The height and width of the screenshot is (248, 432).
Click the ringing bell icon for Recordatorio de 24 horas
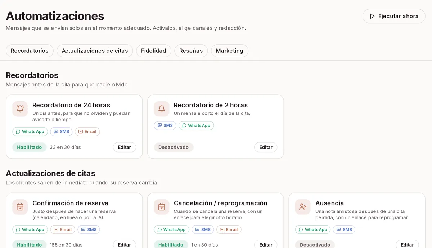click(x=20, y=109)
